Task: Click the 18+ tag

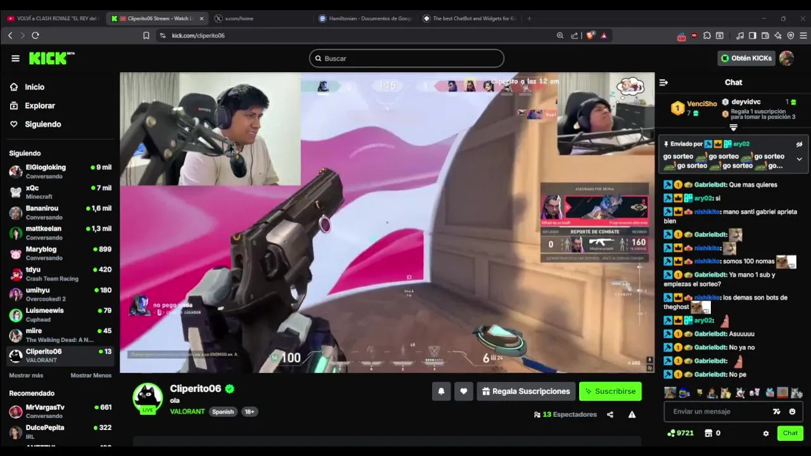Action: tap(250, 412)
